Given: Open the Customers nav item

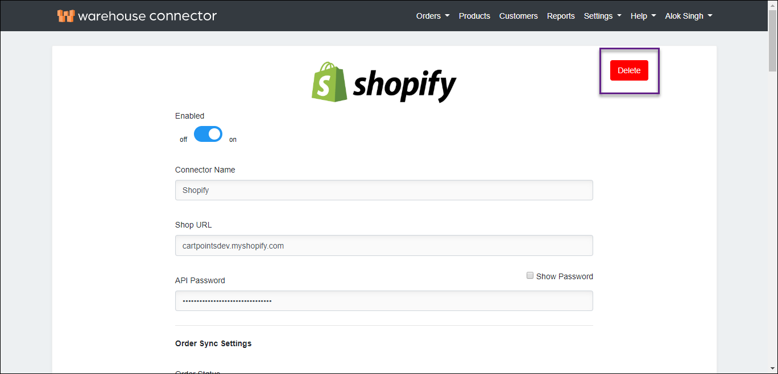Looking at the screenshot, I should pos(518,16).
